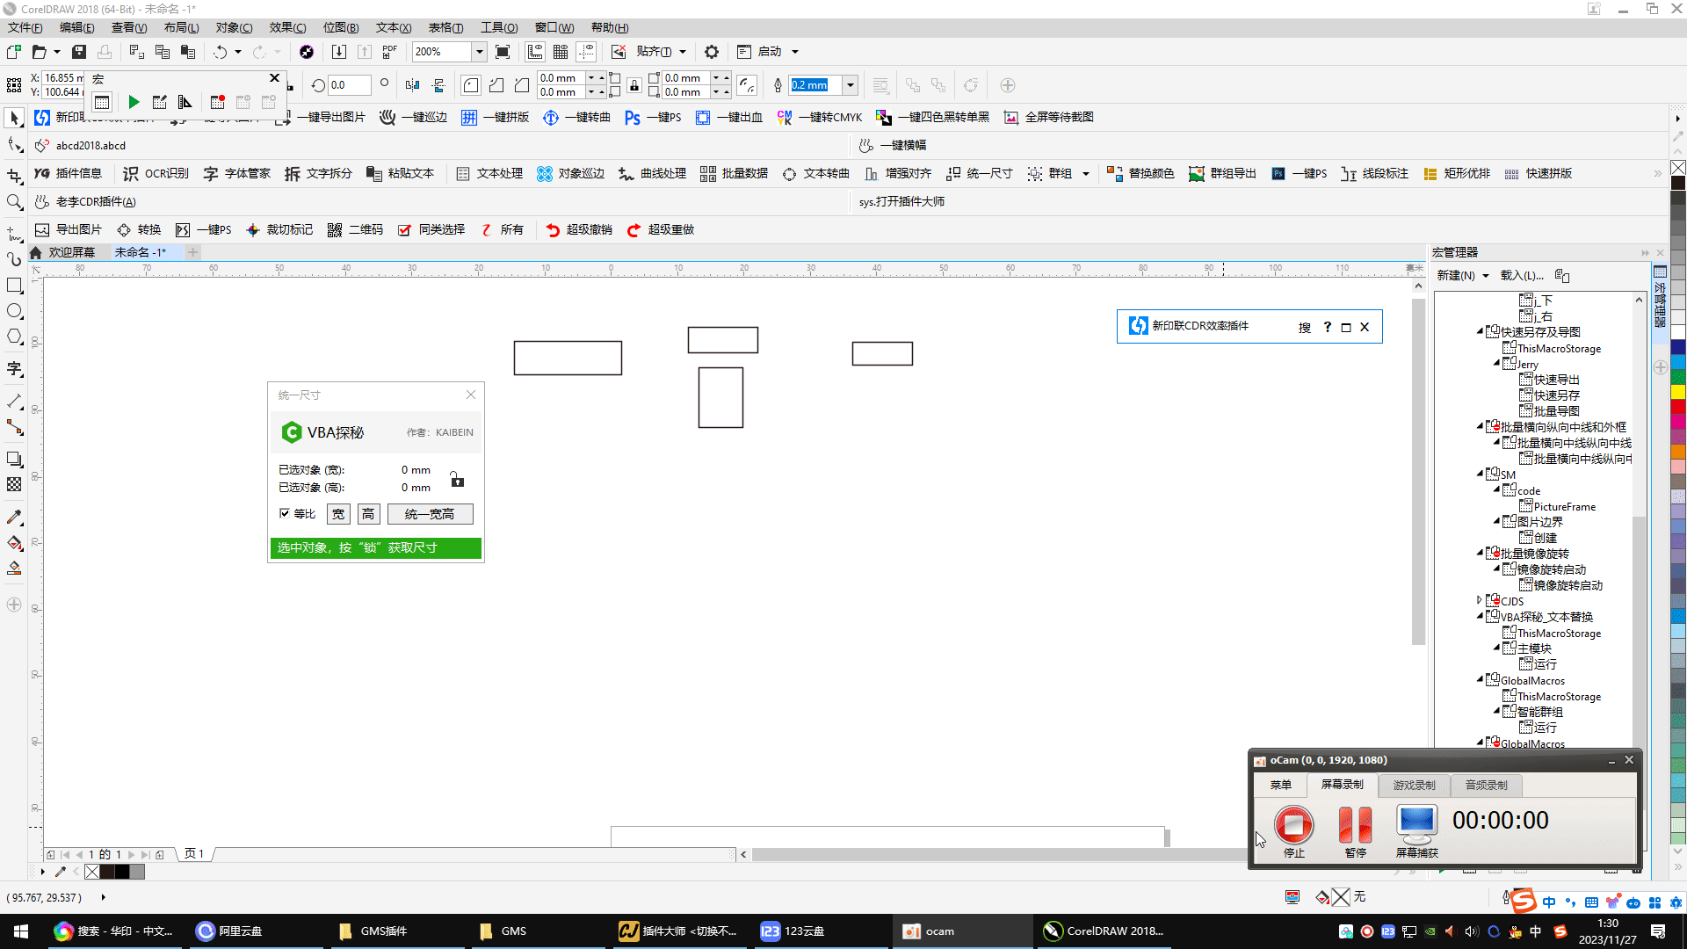Click the 页 1 page tab
Viewport: 1687px width, 949px height.
click(194, 854)
